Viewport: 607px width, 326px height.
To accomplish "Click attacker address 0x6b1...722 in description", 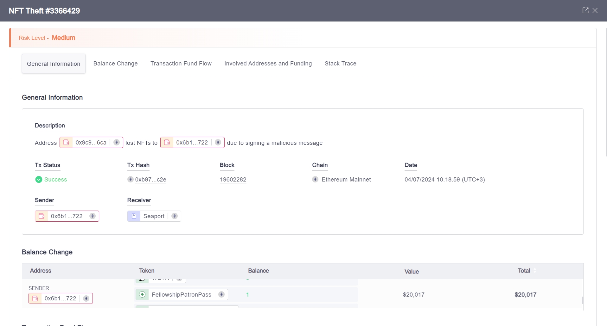I will 192,142.
